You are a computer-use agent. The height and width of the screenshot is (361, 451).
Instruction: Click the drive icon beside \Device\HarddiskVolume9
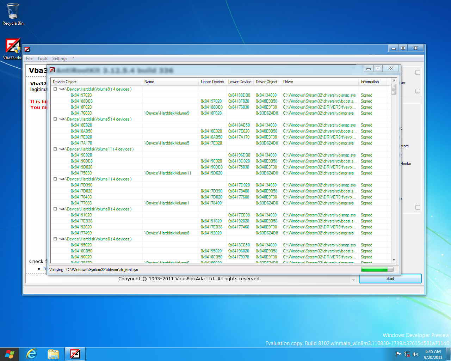62,89
